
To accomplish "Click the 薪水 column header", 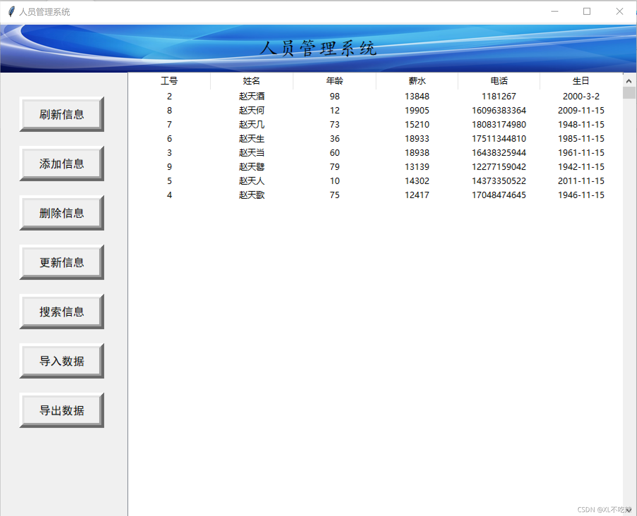I will coord(417,81).
